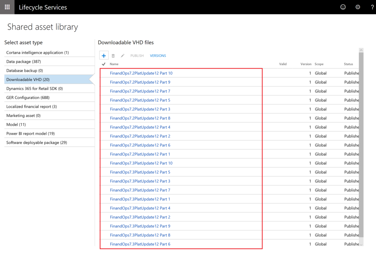This screenshot has height=259, width=376.
Task: Select Data package (387) asset type
Action: tap(23, 62)
